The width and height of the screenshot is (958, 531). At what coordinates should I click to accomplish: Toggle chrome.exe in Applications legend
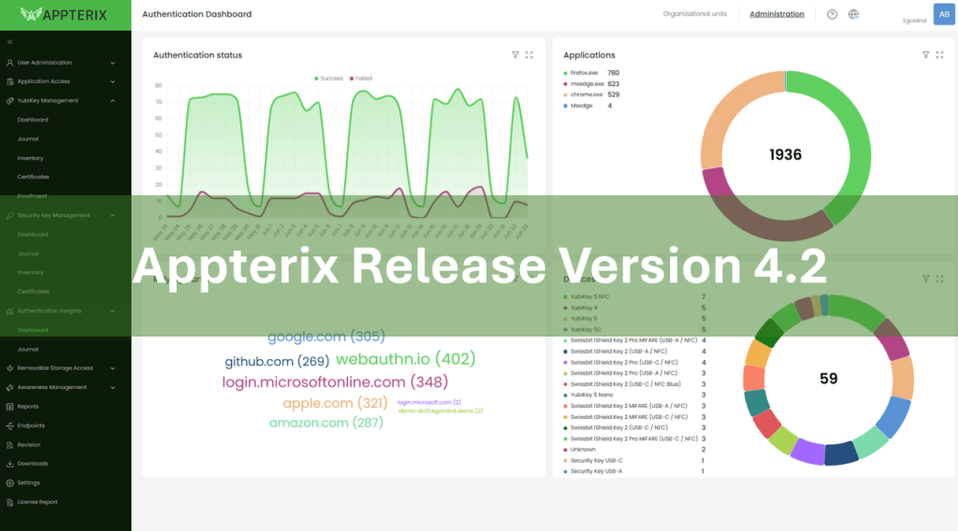tap(583, 94)
